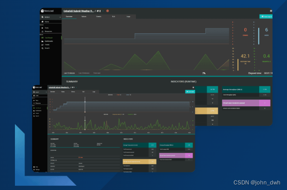This screenshot has height=190, width=287.
Task: Click the Average throughput indicator card, back window
Action: pos(246,90)
